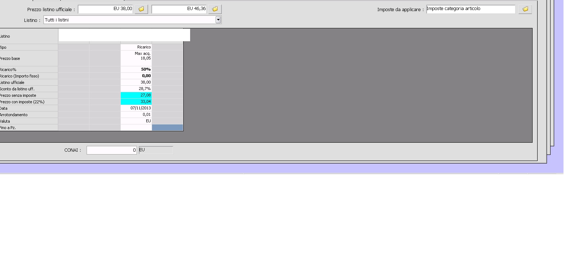
Task: Click folder icon next to EU 46,36 price
Action: coord(215,9)
